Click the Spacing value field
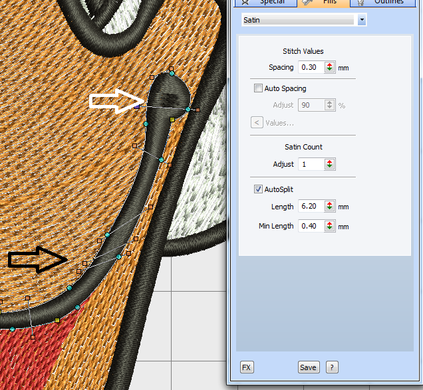The image size is (423, 390). 311,67
